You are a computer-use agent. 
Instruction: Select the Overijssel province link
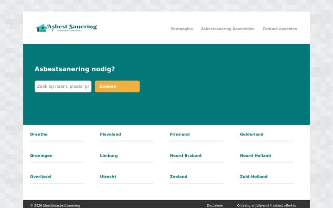41,177
